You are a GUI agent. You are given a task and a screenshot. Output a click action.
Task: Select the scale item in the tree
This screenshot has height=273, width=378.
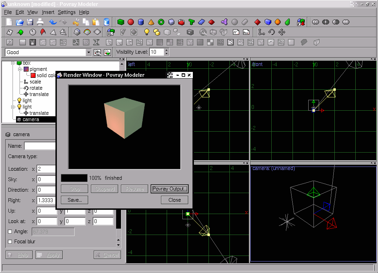[35, 82]
